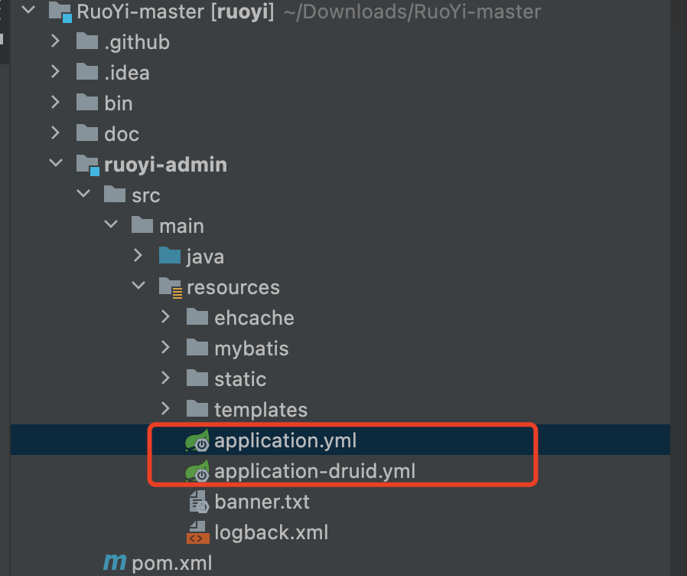This screenshot has width=687, height=576.
Task: Expand the ehcache folder chevron
Action: tap(165, 317)
